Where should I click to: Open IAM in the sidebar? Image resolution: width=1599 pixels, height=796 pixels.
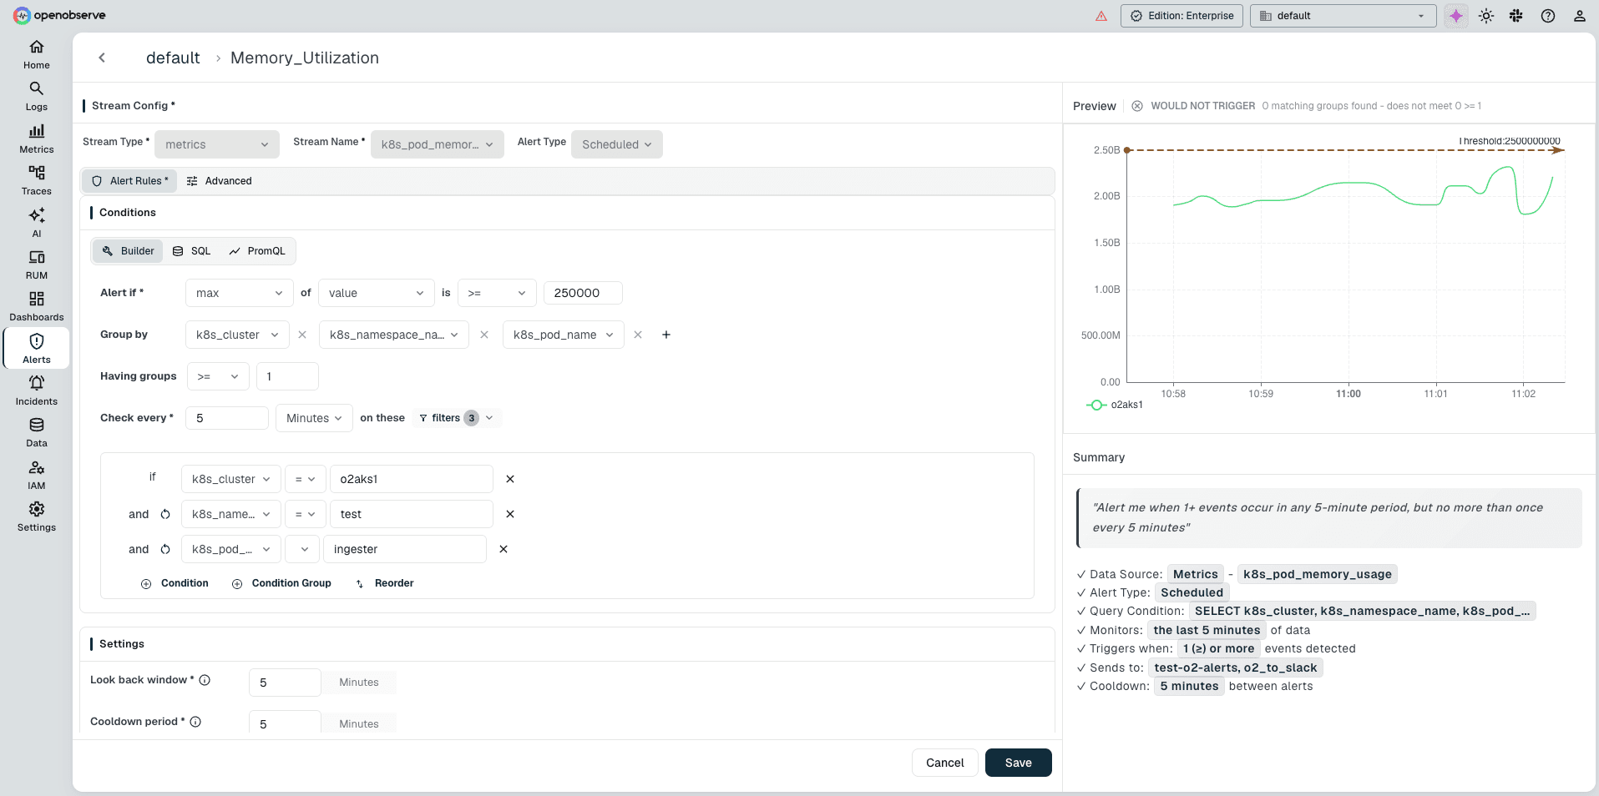pos(37,476)
